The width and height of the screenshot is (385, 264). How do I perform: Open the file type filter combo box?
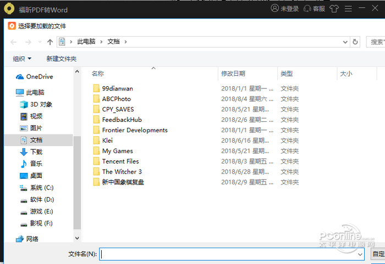coord(378,254)
